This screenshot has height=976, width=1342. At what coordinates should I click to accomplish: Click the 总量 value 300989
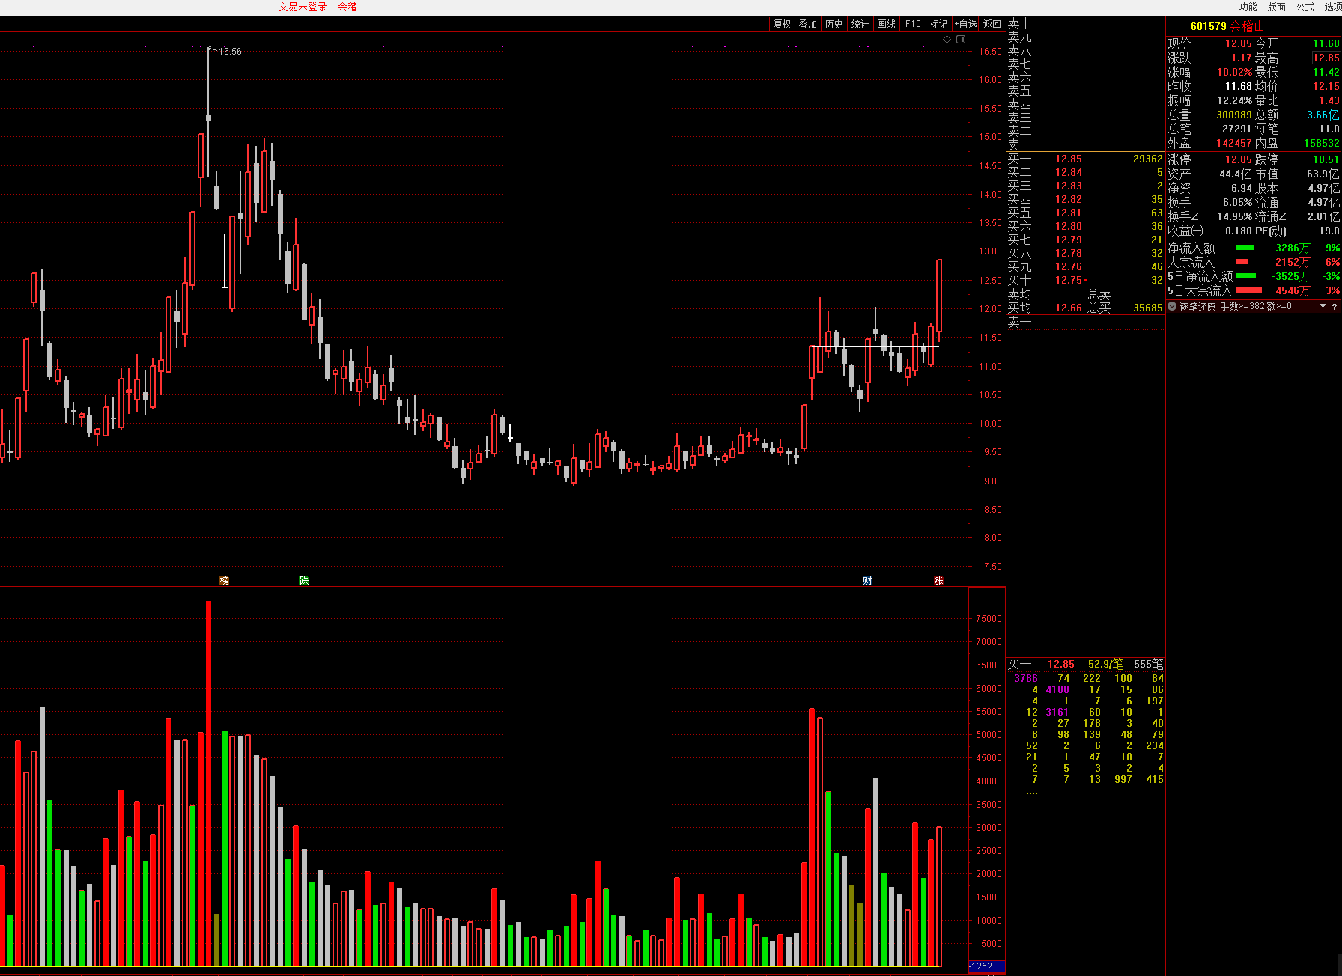click(x=1234, y=115)
